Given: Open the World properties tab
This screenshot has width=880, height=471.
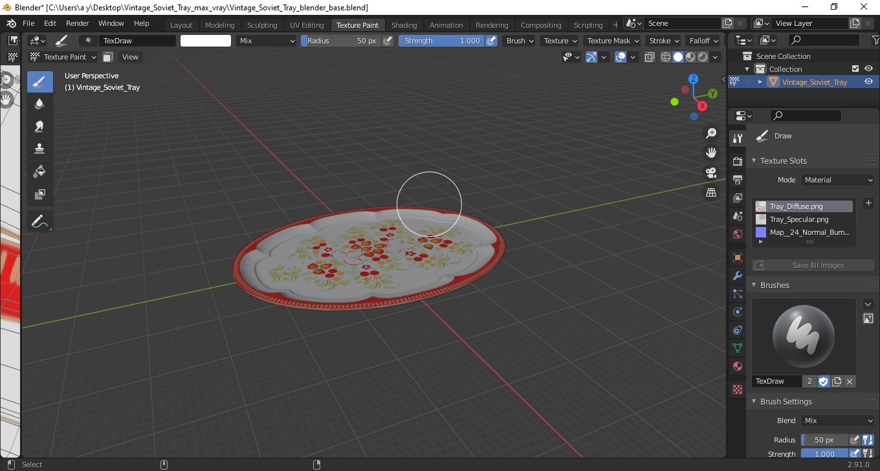Looking at the screenshot, I should coord(737,234).
